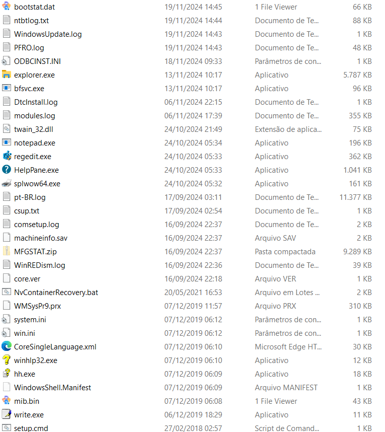Click the 310 KB size of WMSysPr9.prx
385x432 pixels.
(x=360, y=306)
